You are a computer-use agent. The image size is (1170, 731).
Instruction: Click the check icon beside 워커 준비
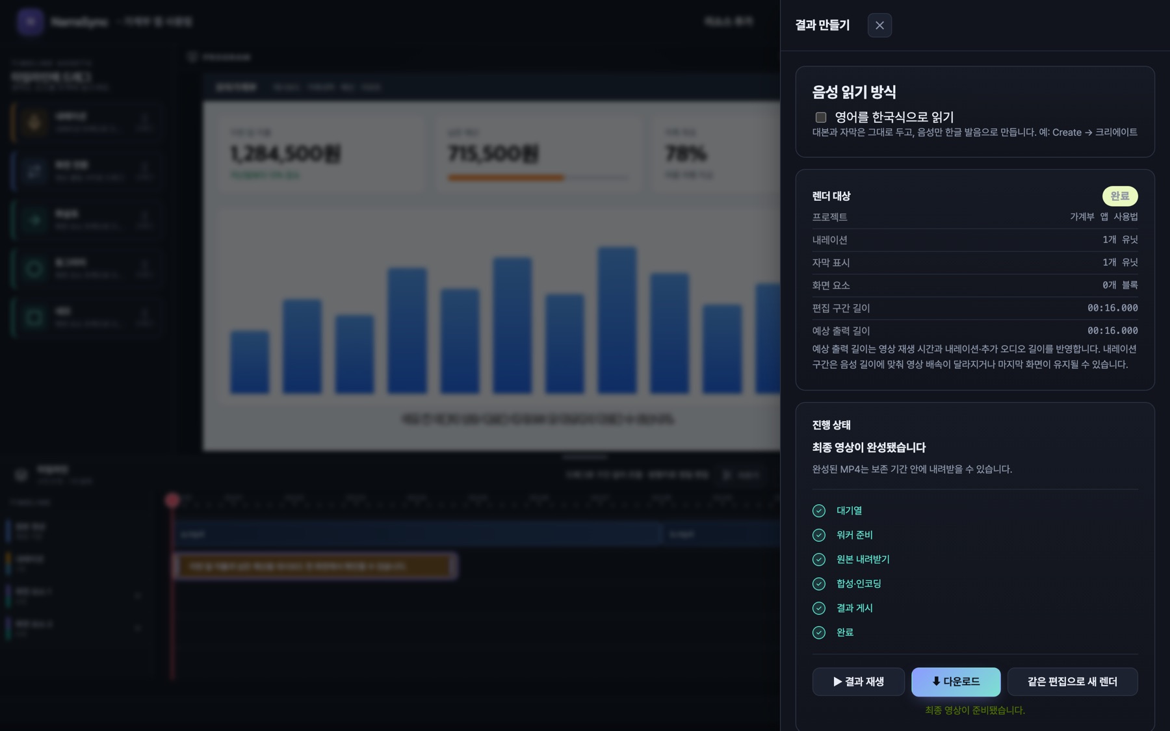(819, 535)
